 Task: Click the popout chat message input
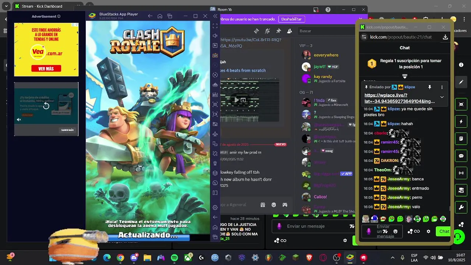pyautogui.click(x=383, y=232)
